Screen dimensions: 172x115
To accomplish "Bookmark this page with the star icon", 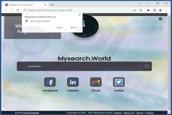I will click(x=141, y=10).
